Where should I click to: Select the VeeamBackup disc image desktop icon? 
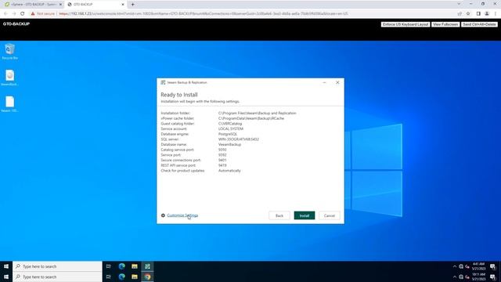point(10,78)
